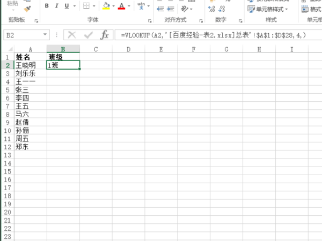Click the cell borders icon
322x241 pixels.
pyautogui.click(x=86, y=6)
